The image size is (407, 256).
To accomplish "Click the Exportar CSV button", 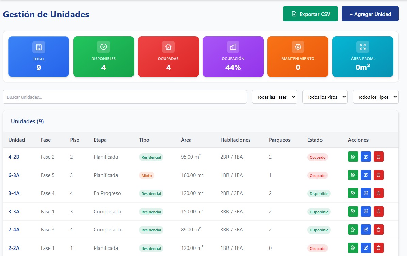I will (x=310, y=14).
